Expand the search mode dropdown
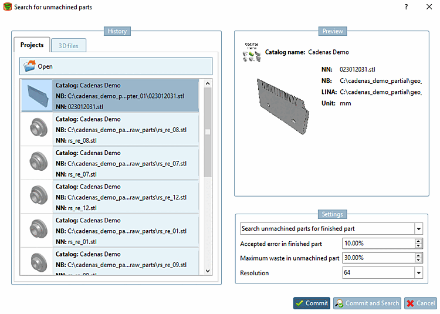 [x=418, y=228]
